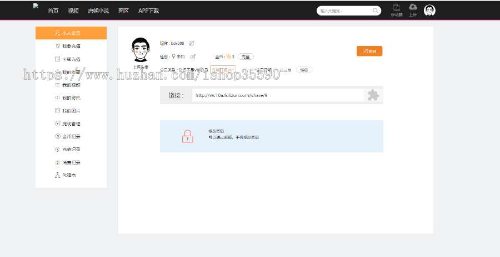Go to 我的资讯 via its sidebar icon

pyautogui.click(x=57, y=97)
